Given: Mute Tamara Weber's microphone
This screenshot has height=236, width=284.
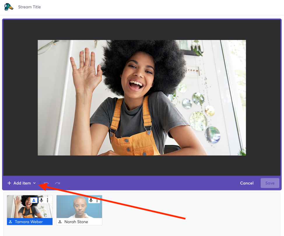Looking at the screenshot, I should (41, 200).
